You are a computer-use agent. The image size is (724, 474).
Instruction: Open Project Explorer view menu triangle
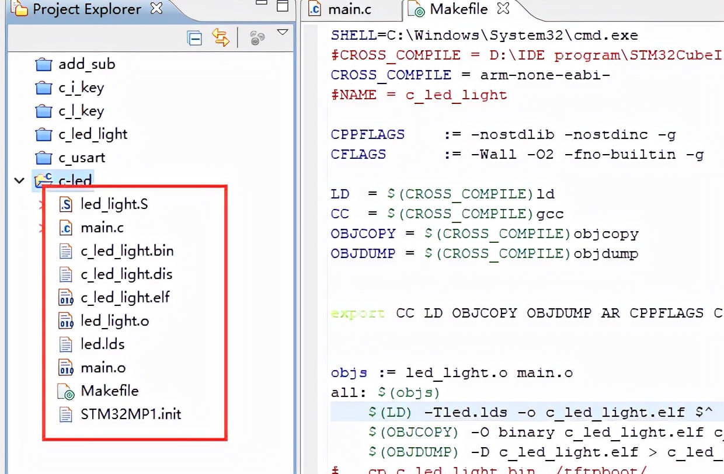point(283,32)
